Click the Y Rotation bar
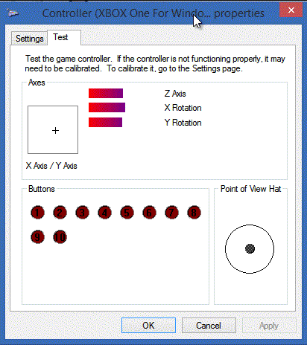The height and width of the screenshot is (345, 307). point(105,122)
